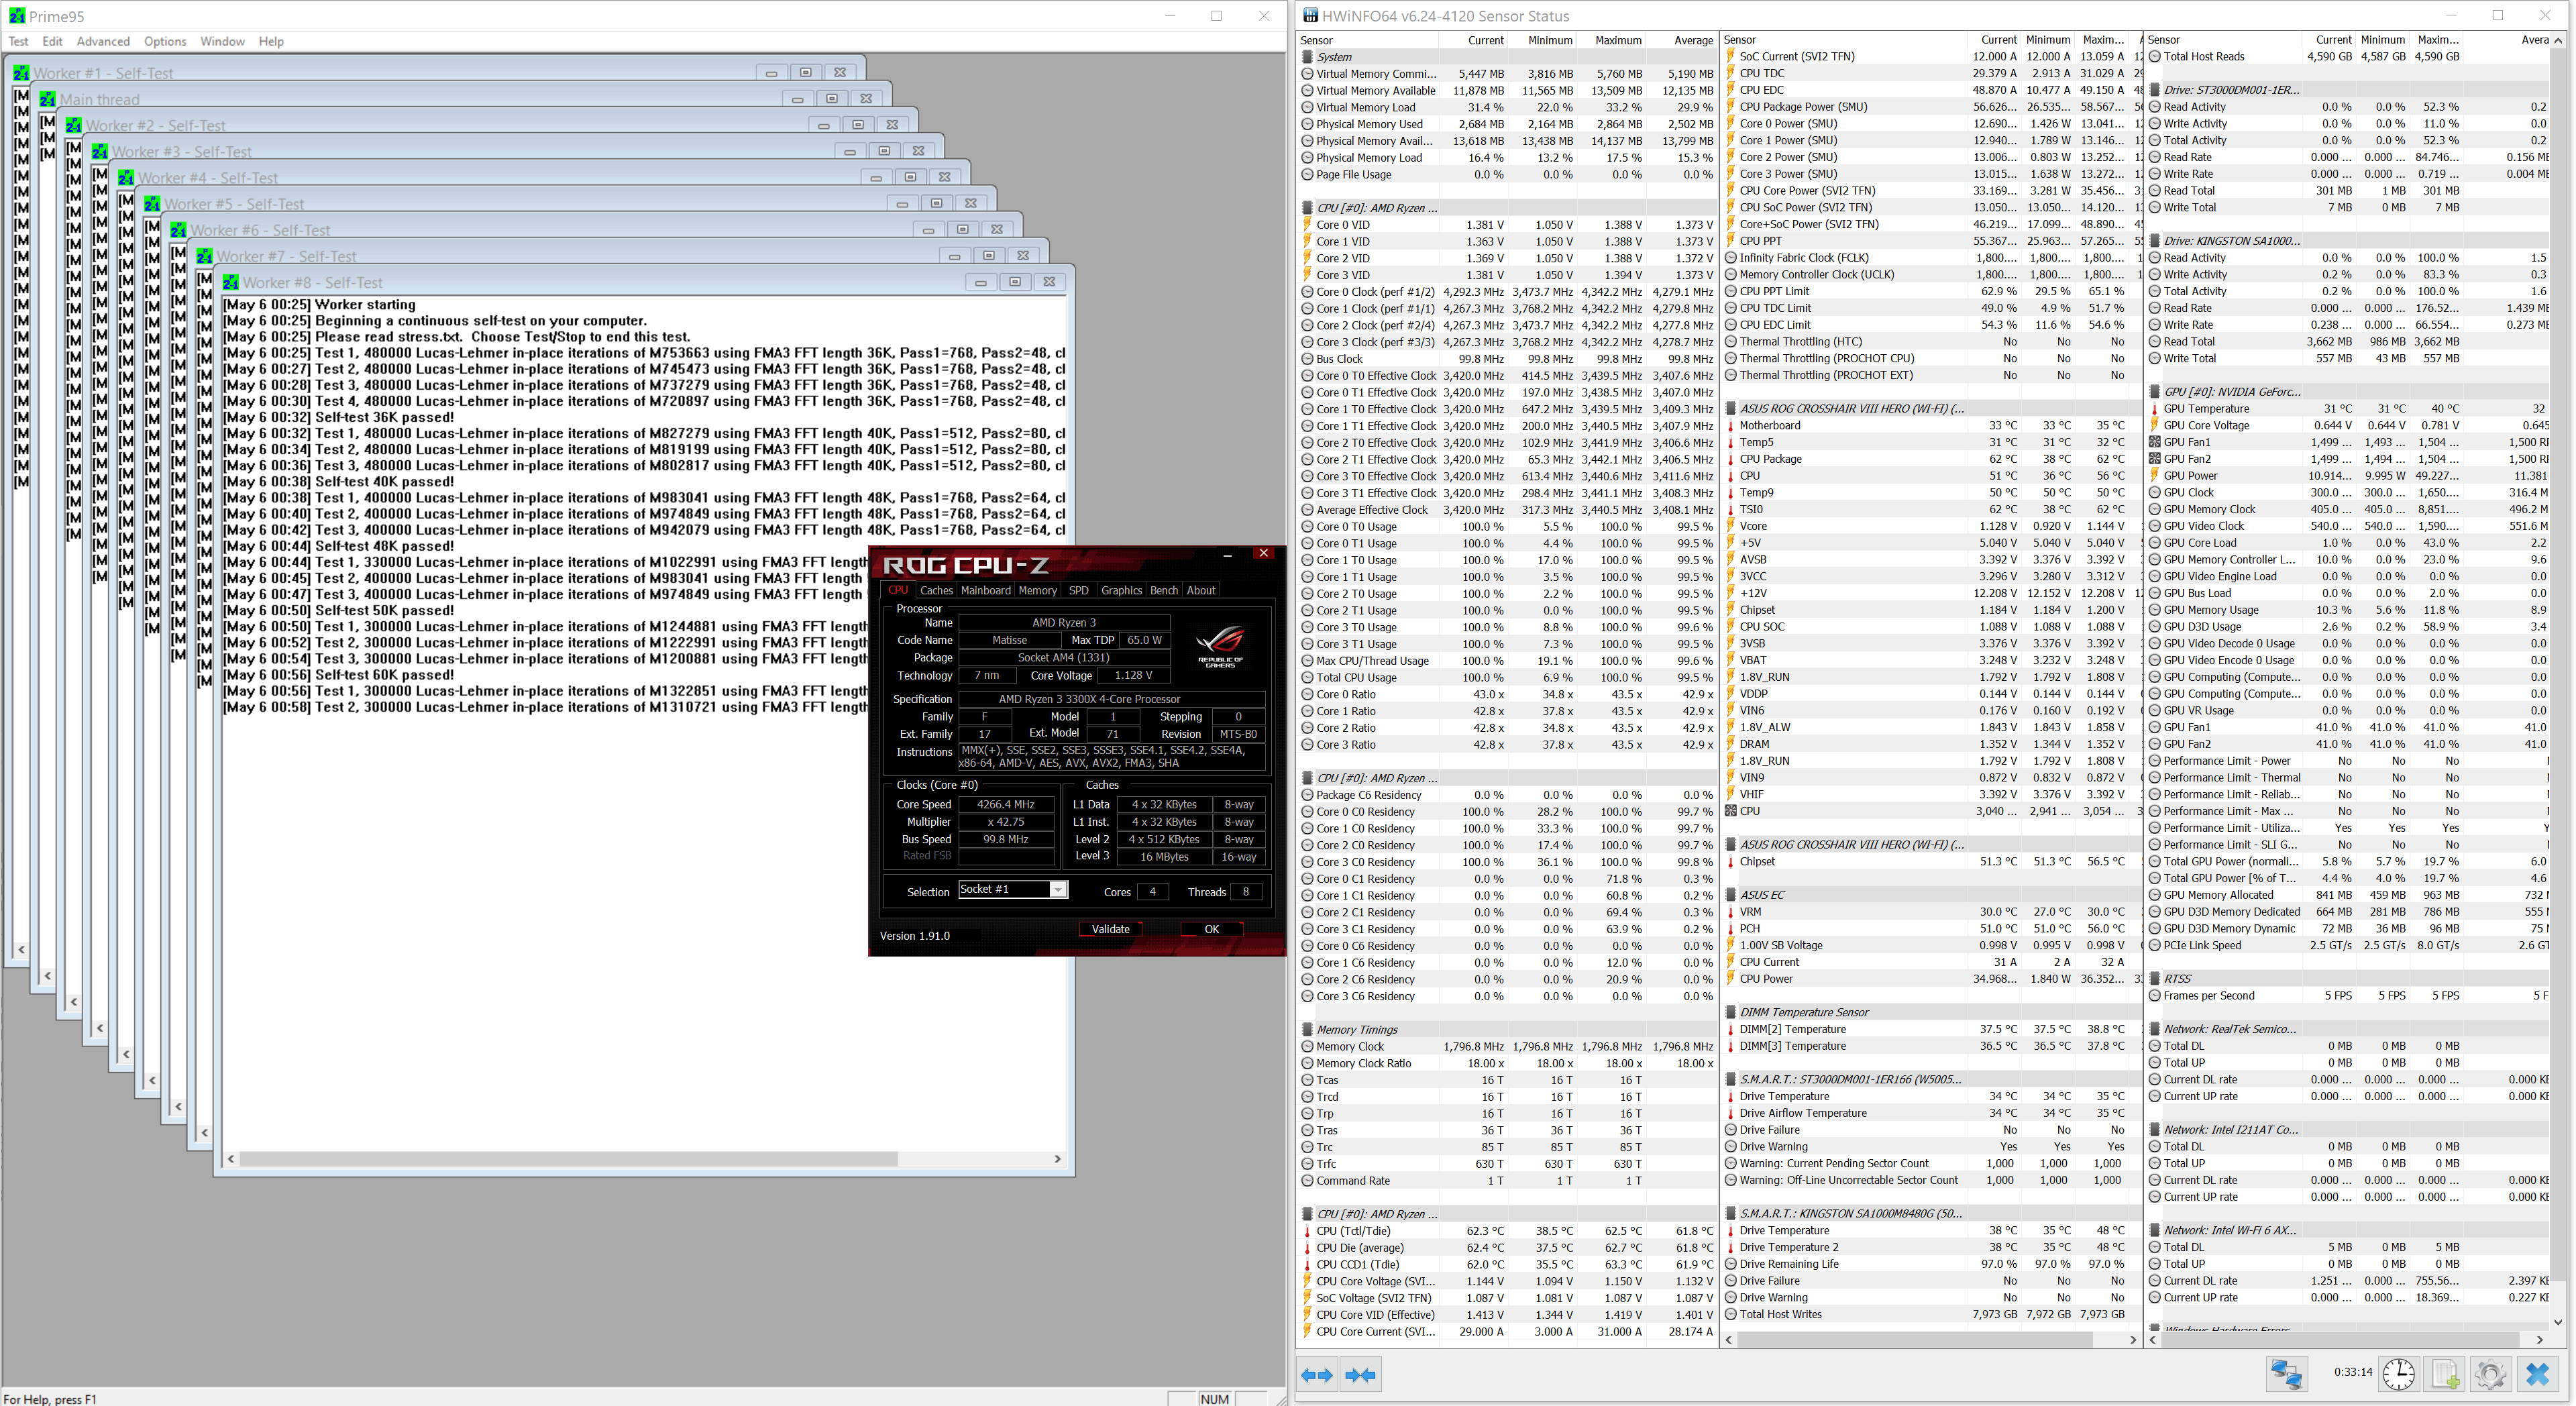Click Memory Timings group icon

click(1307, 1029)
